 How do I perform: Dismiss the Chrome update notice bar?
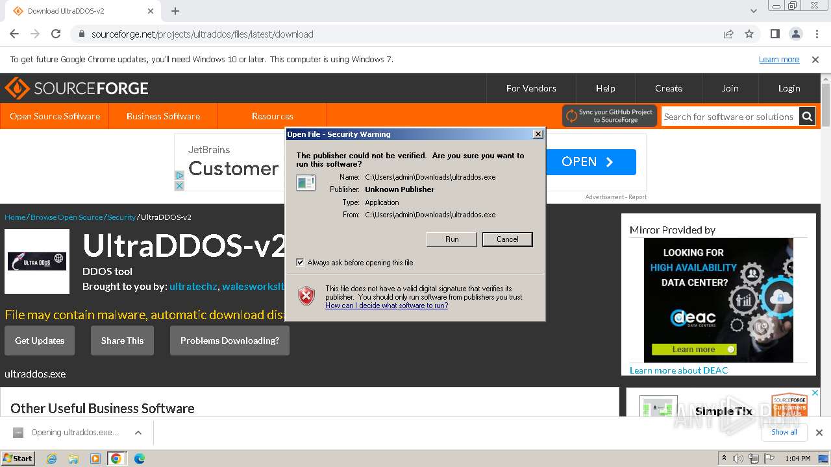[x=815, y=59]
